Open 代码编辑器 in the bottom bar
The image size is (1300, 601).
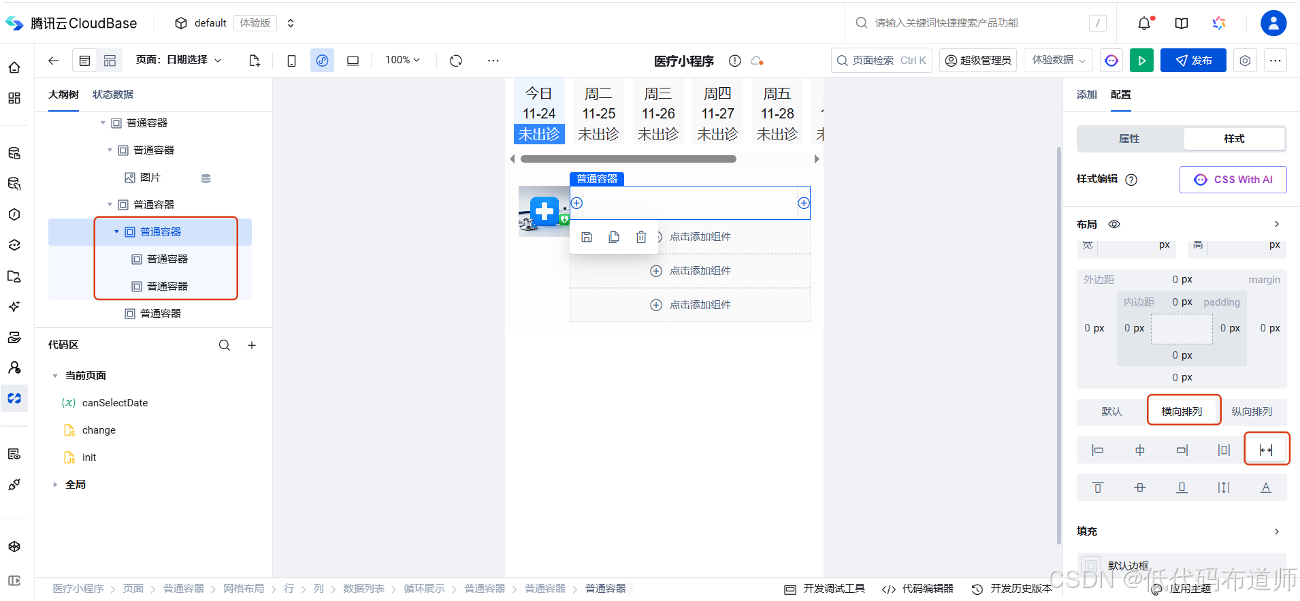[x=917, y=589]
